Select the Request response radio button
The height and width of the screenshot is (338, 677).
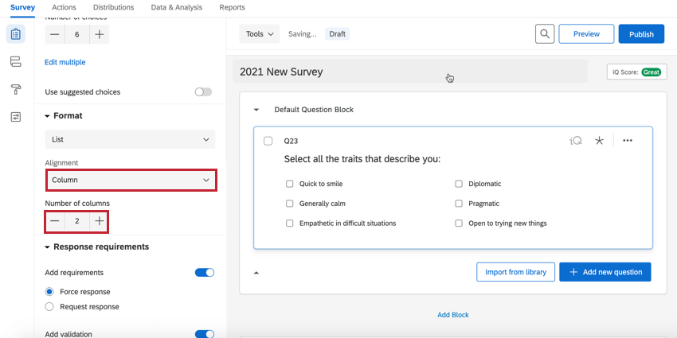pos(50,306)
